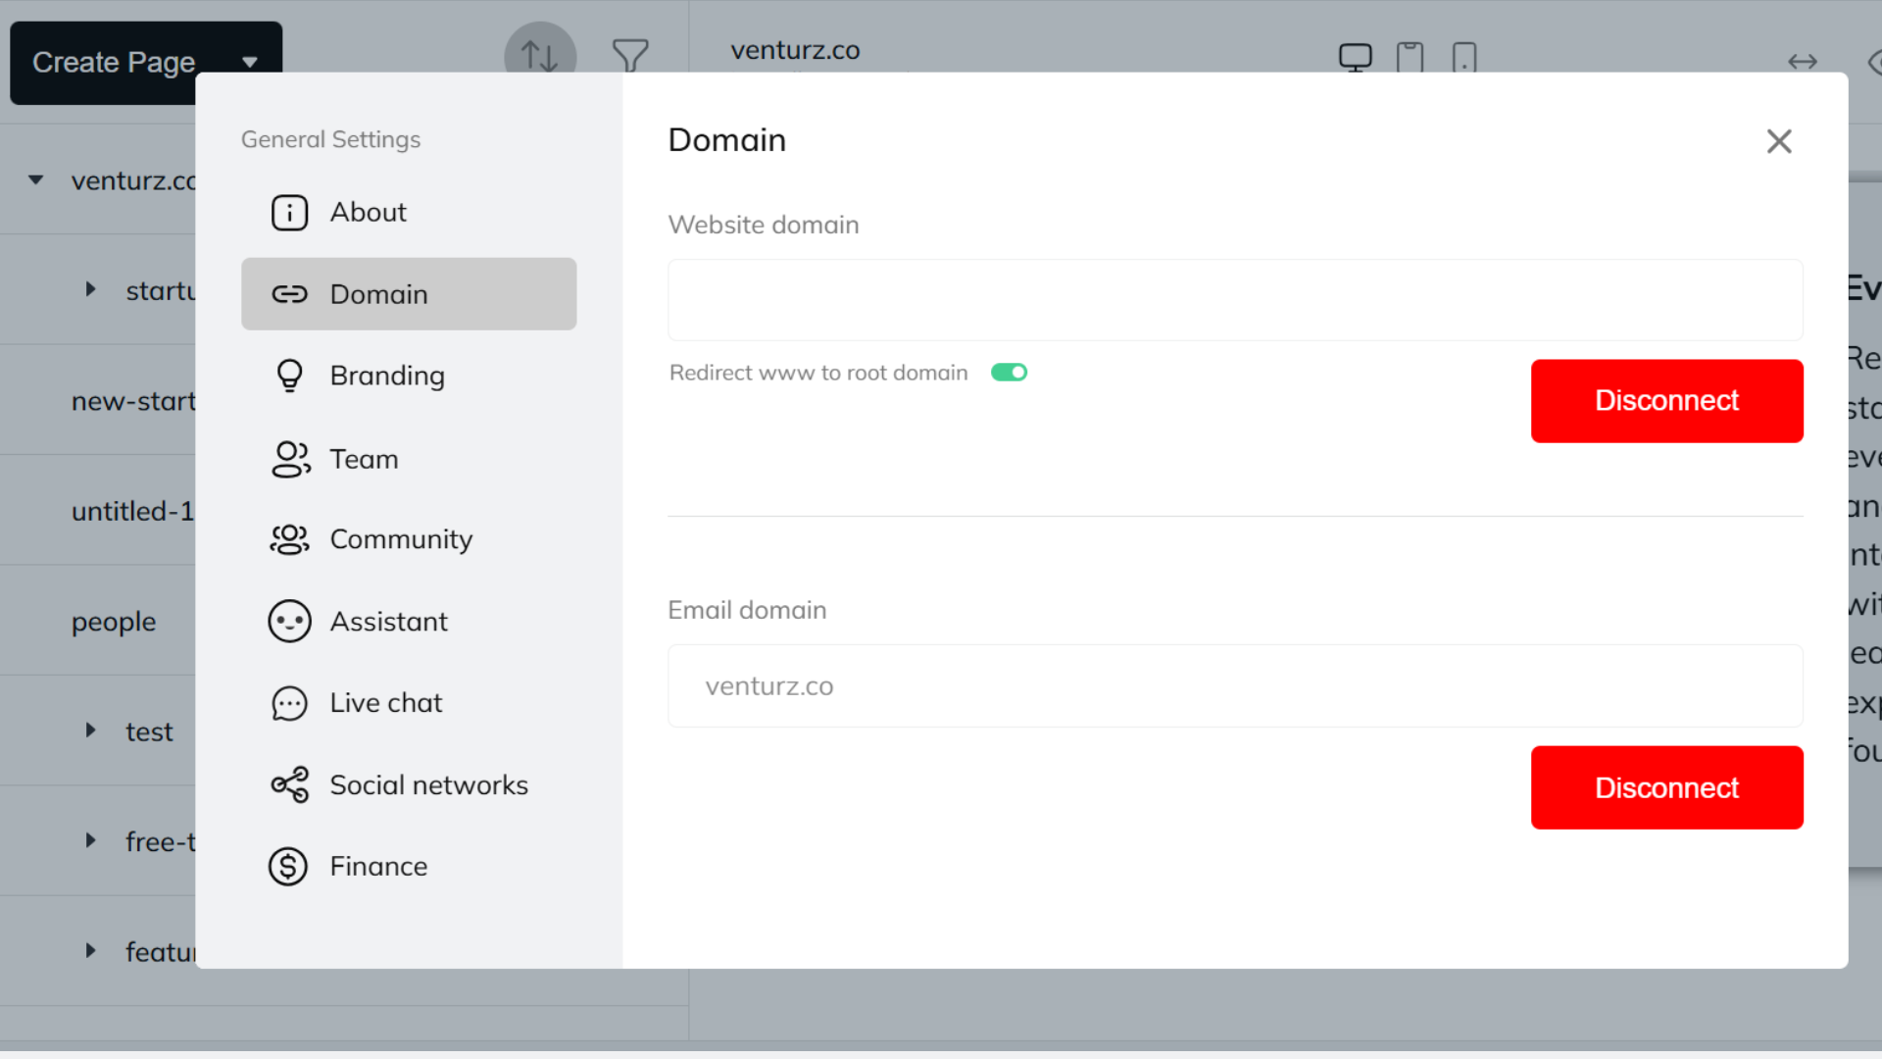The image size is (1882, 1059).
Task: Click the Live chat icon
Action: point(289,702)
